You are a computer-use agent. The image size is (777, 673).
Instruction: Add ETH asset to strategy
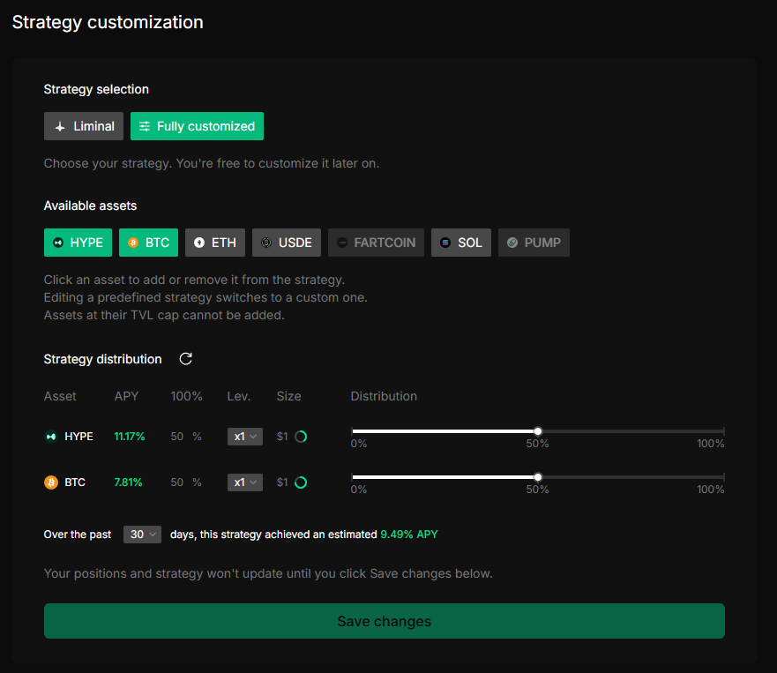215,243
